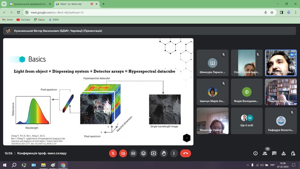
Task: Open a new browser tab
Action: 103,4
